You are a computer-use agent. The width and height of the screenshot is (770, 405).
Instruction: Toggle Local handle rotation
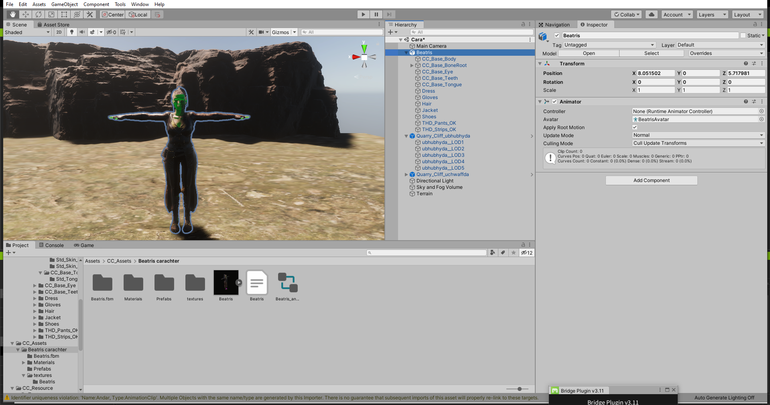click(138, 14)
